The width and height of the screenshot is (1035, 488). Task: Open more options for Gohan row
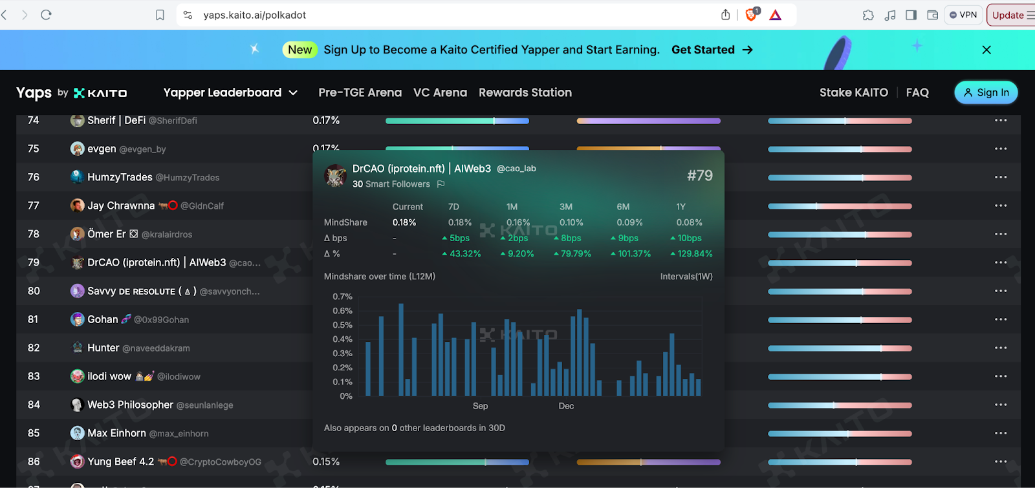point(1001,319)
